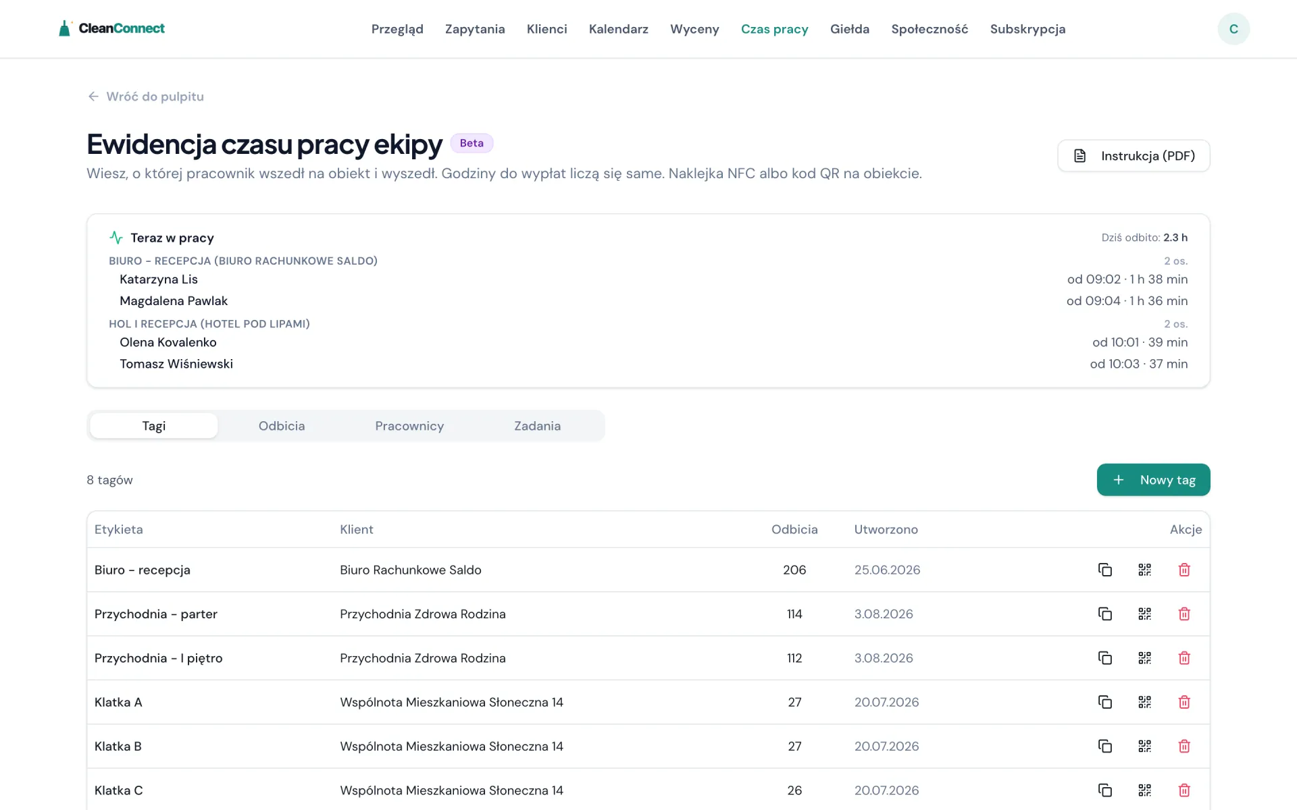Copy link for Przychodnia – I piętro
Screen dimensions: 1297x810
[x=1105, y=658]
